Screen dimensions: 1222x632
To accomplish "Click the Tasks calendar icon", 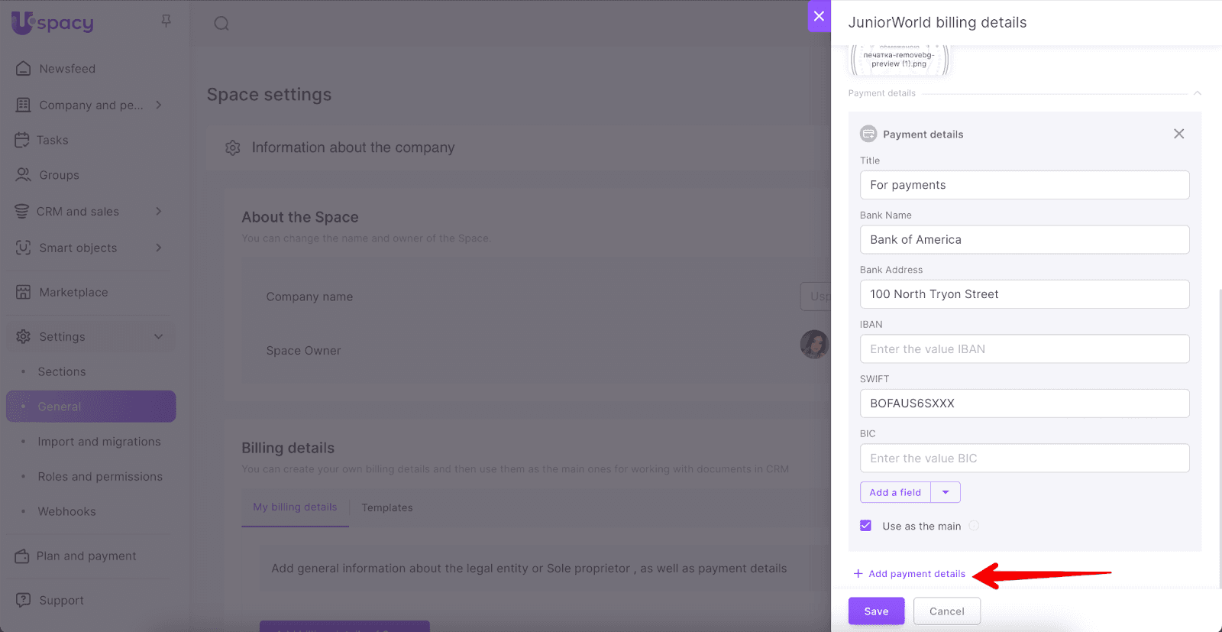I will 22,140.
